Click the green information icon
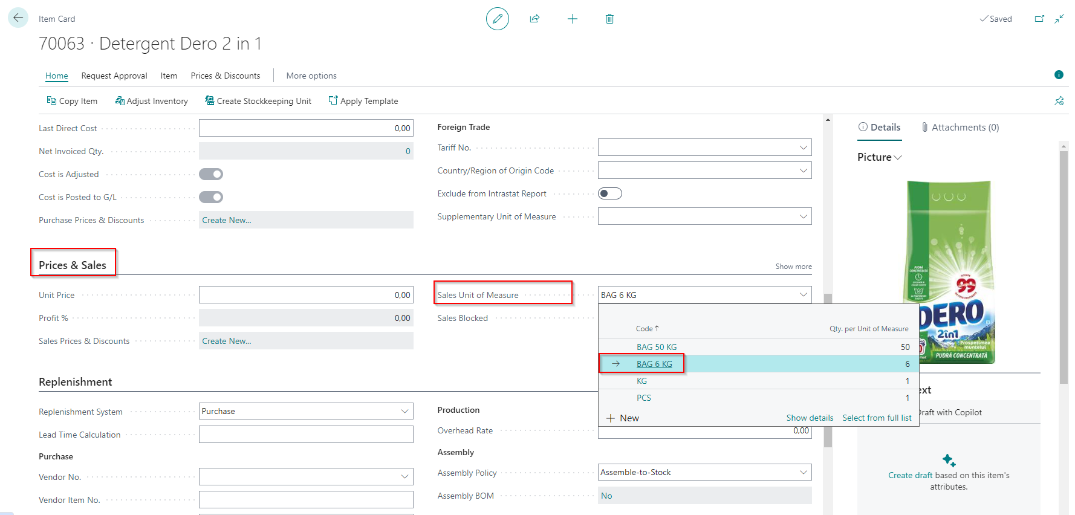This screenshot has height=515, width=1075. pos(1059,75)
